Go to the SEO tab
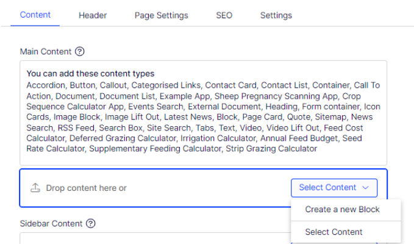Viewport: 414px width, 250px height. coord(224,15)
